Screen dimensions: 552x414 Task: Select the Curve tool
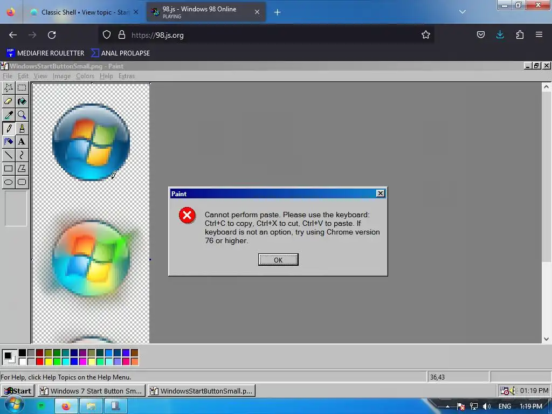pos(22,155)
